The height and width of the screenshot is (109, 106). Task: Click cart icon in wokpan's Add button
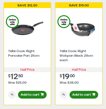pyautogui.click(x=94, y=94)
